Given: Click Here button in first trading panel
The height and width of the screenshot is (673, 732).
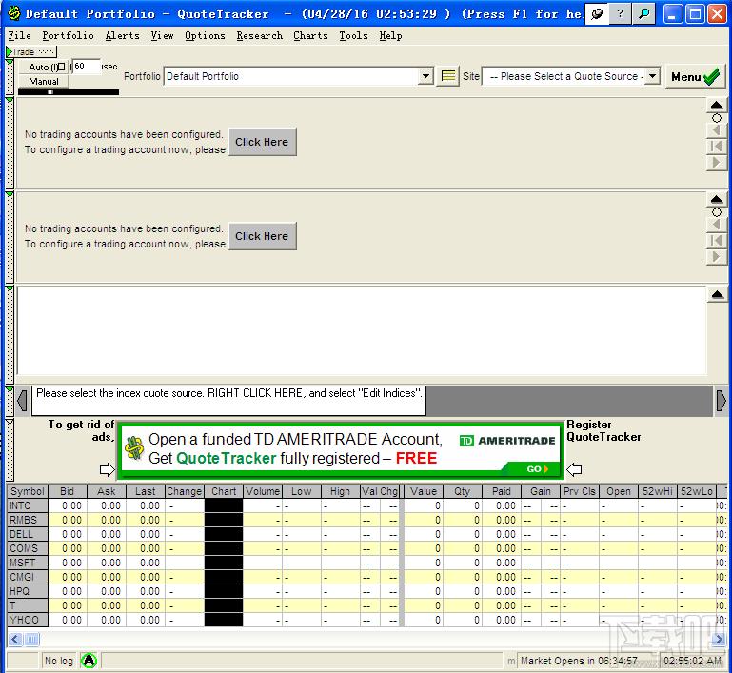Looking at the screenshot, I should pyautogui.click(x=263, y=142).
